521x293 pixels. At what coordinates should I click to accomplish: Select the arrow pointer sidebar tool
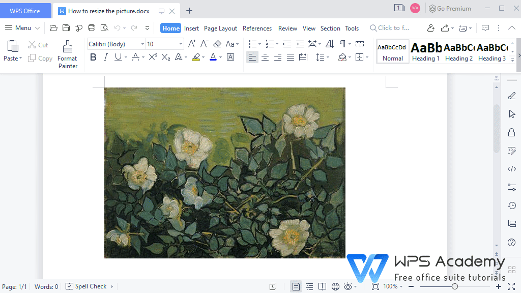tap(512, 114)
